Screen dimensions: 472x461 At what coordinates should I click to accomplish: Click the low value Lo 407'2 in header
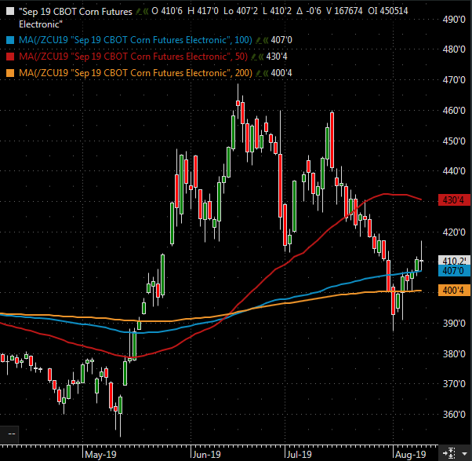pyautogui.click(x=241, y=11)
